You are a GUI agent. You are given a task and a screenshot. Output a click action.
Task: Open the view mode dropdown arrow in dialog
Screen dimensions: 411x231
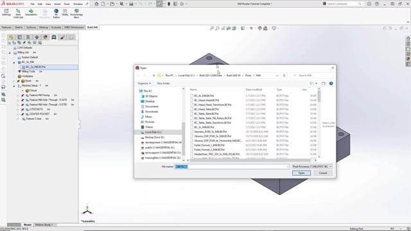(x=317, y=83)
